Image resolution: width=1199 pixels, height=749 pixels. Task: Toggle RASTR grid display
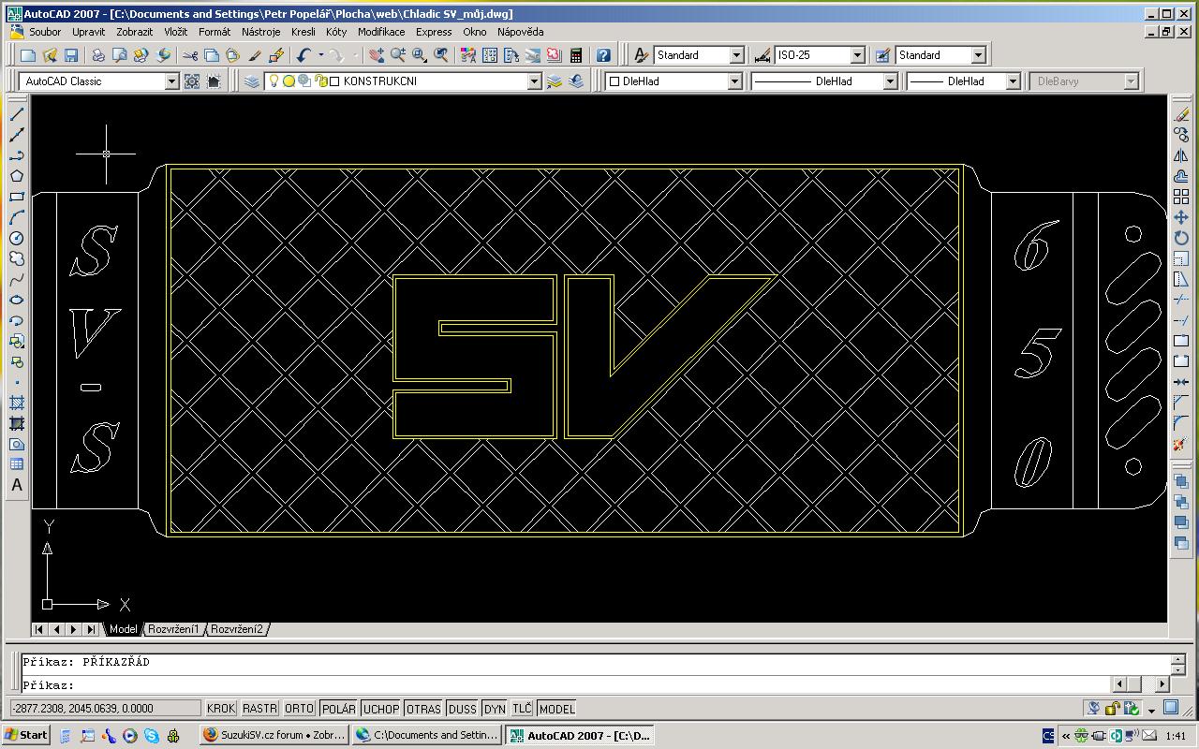(x=259, y=709)
